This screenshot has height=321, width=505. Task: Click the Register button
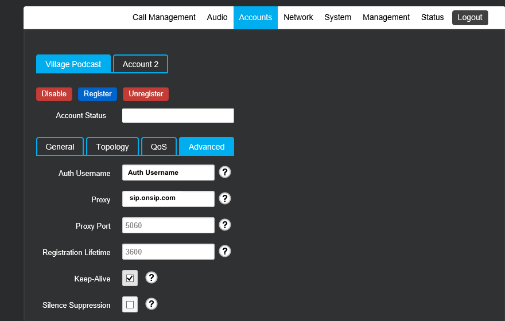tap(98, 94)
